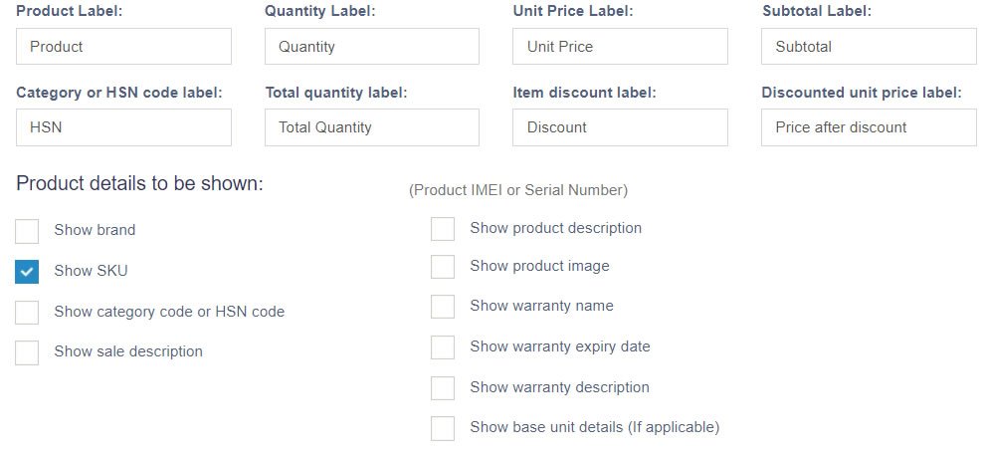Click the Show product image label text
Image resolution: width=984 pixels, height=457 pixels.
tap(539, 266)
